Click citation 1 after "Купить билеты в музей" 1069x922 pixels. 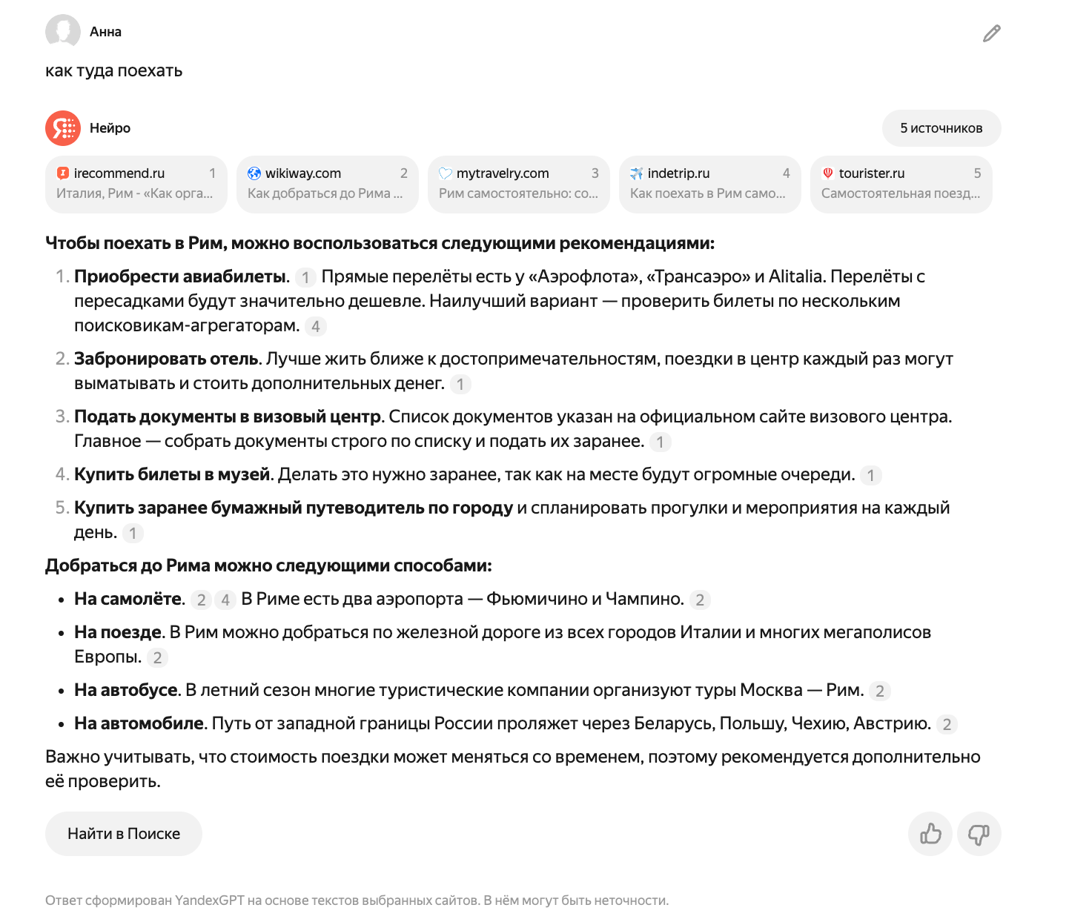click(872, 475)
